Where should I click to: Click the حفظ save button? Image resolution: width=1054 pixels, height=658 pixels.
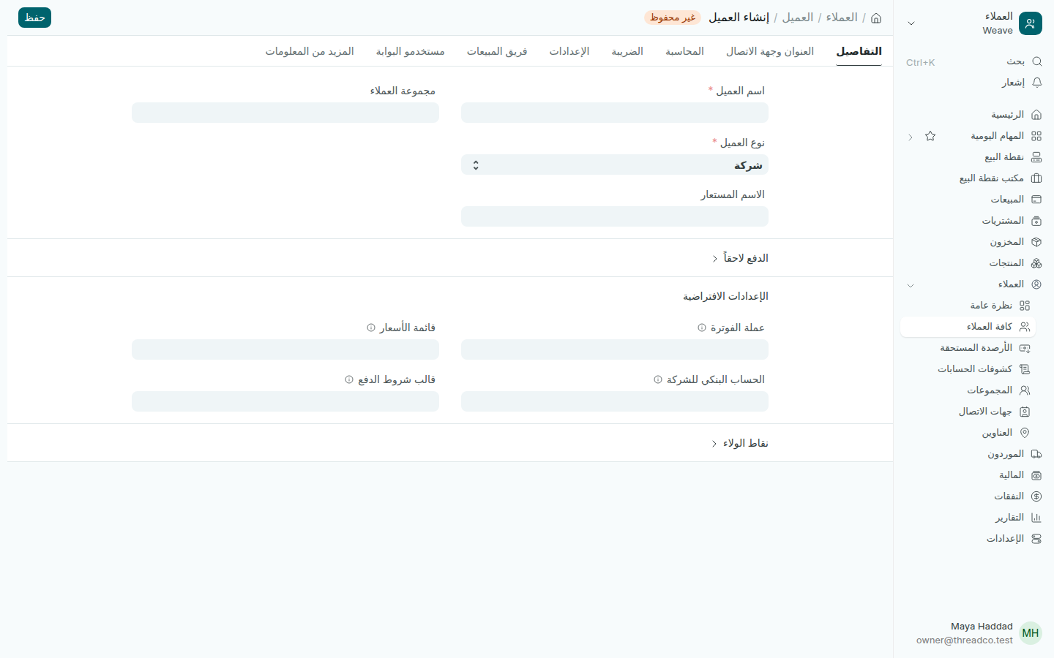coord(34,18)
